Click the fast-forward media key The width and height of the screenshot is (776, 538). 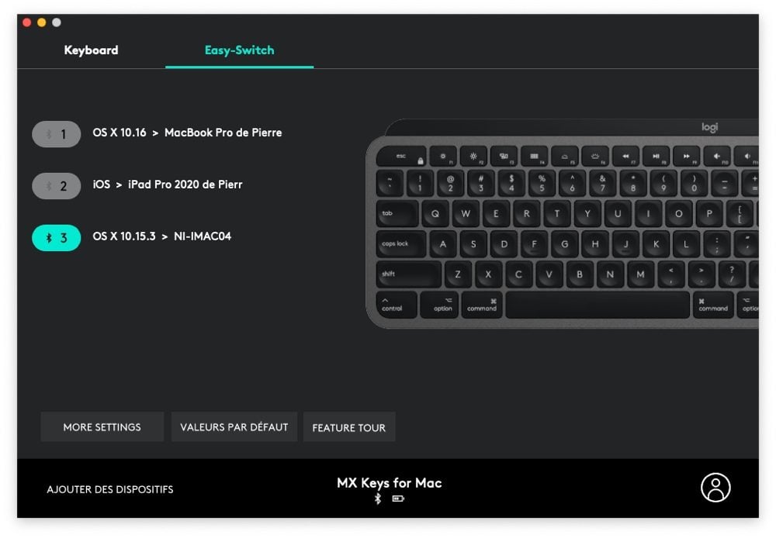687,157
